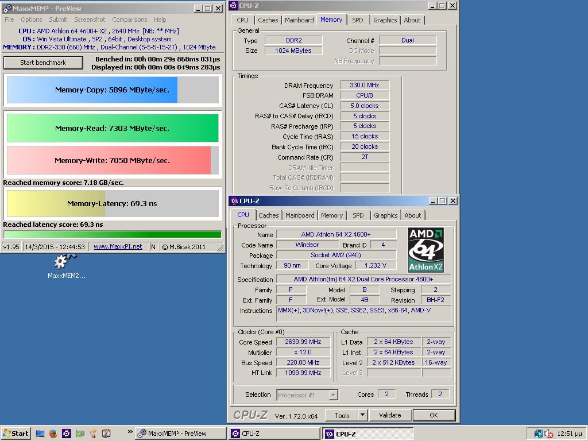Click the DRAM Frequency 330.0 MHz field
588x441 pixels.
coord(365,85)
